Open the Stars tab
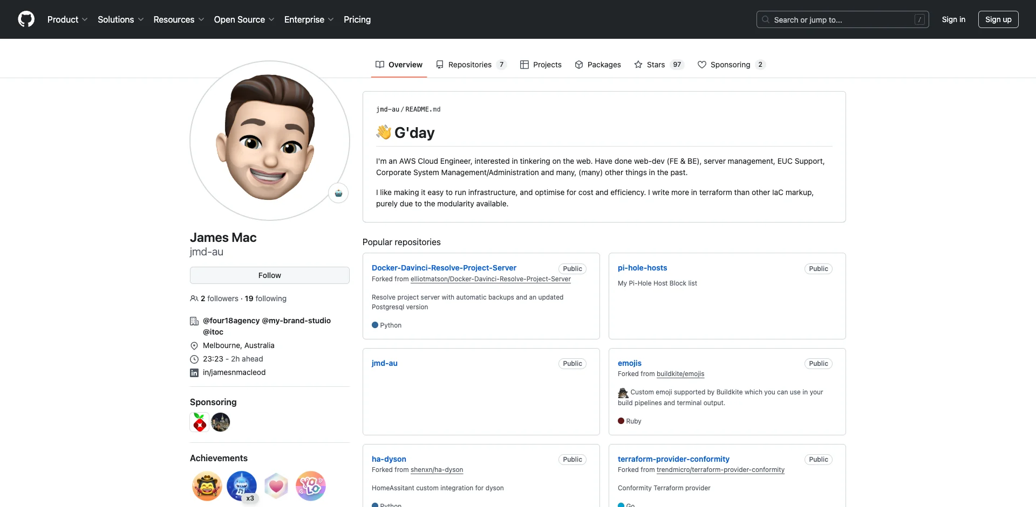The height and width of the screenshot is (507, 1036). 659,65
